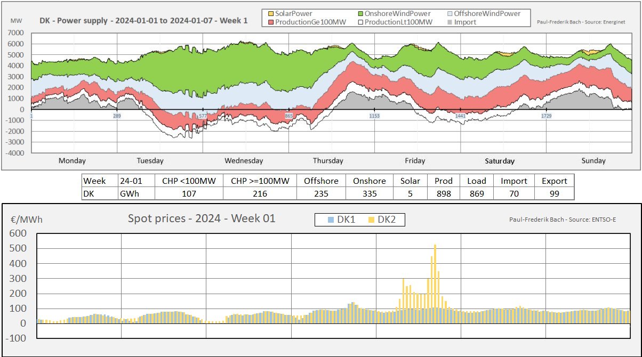This screenshot has width=642, height=357.
Task: Click the green OnshoreWindPower legend swatch
Action: coord(360,13)
